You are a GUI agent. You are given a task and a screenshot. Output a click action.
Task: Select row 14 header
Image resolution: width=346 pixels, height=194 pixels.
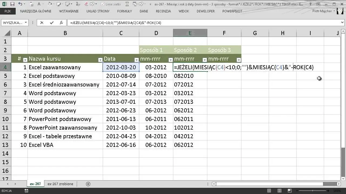coord(5,153)
